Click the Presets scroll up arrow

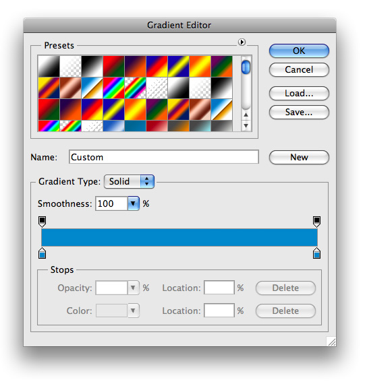coord(246,115)
